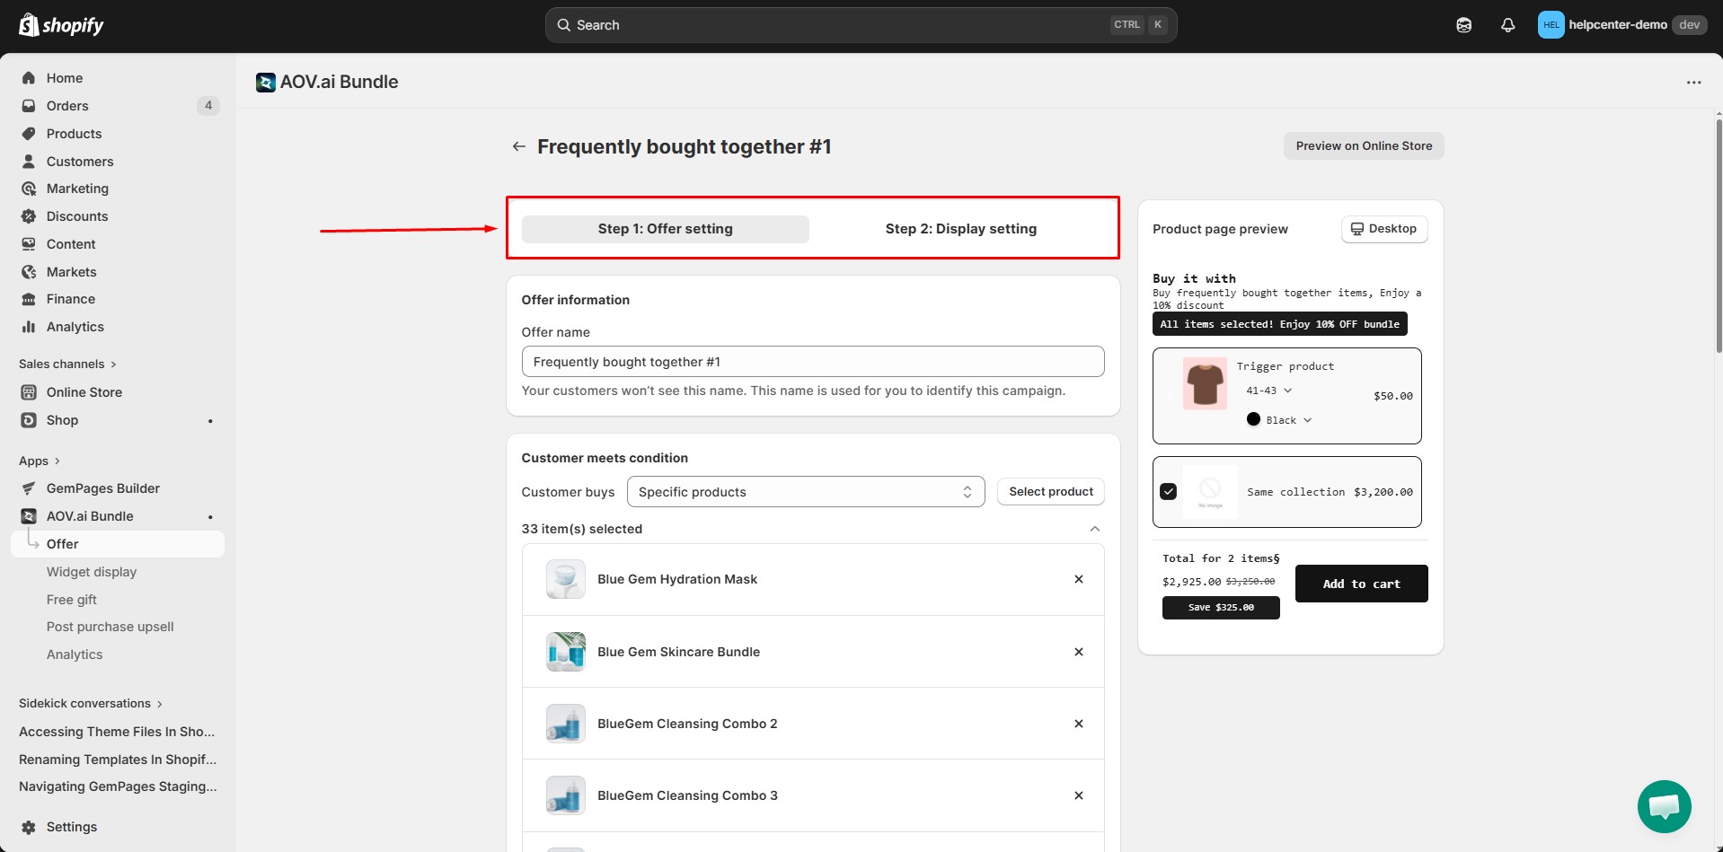The width and height of the screenshot is (1723, 852).
Task: Click Preview on Online Store button
Action: pos(1363,146)
